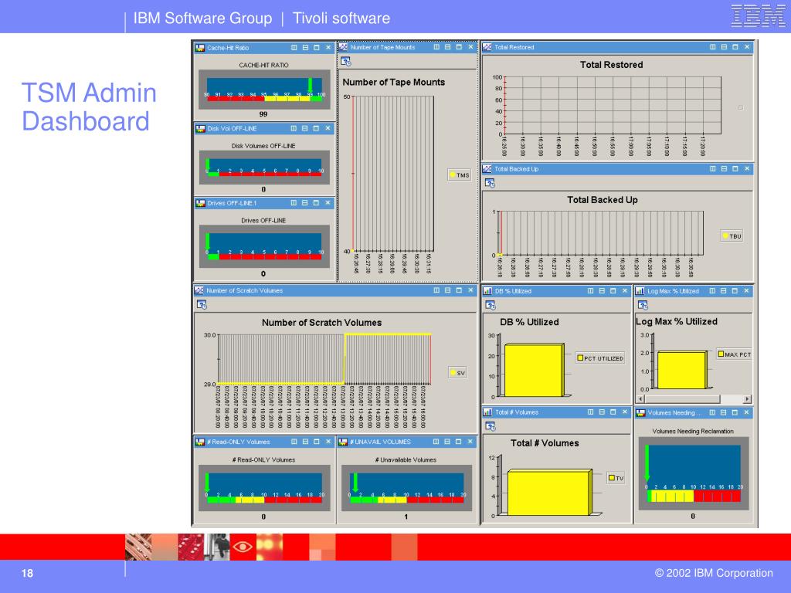Image resolution: width=791 pixels, height=593 pixels.
Task: Open time span settings in Total # Volumes panel
Action: (491, 426)
